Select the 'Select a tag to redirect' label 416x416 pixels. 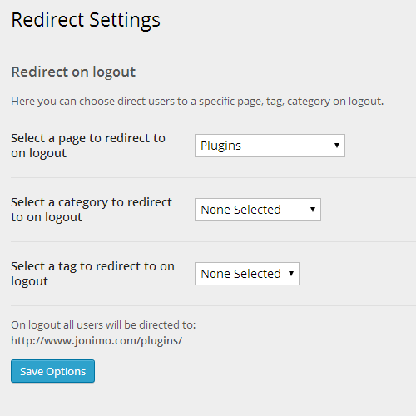click(x=92, y=274)
